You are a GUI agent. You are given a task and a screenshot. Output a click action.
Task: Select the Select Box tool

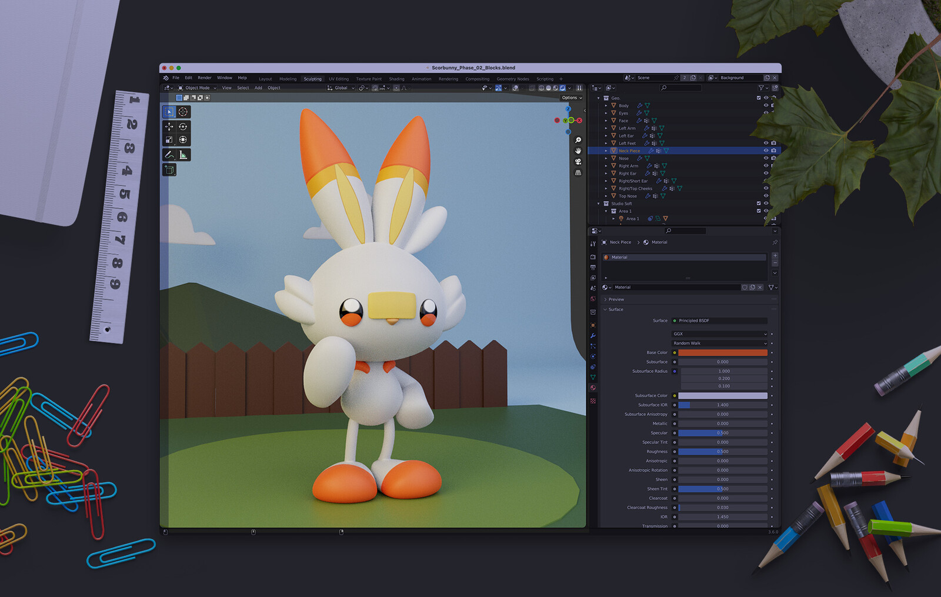(x=169, y=112)
